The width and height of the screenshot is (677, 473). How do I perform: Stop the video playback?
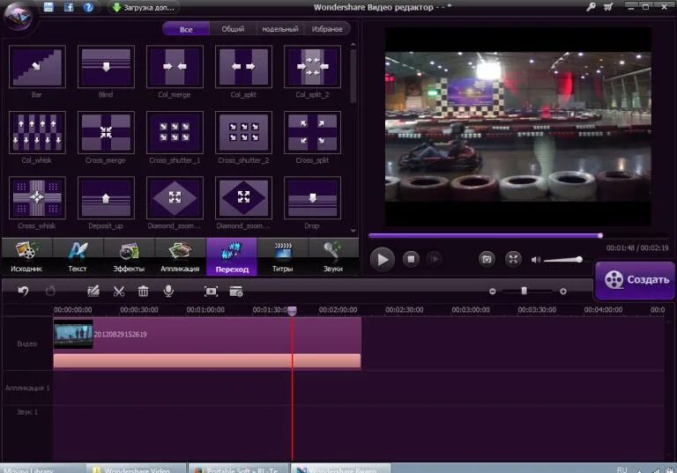coord(411,259)
